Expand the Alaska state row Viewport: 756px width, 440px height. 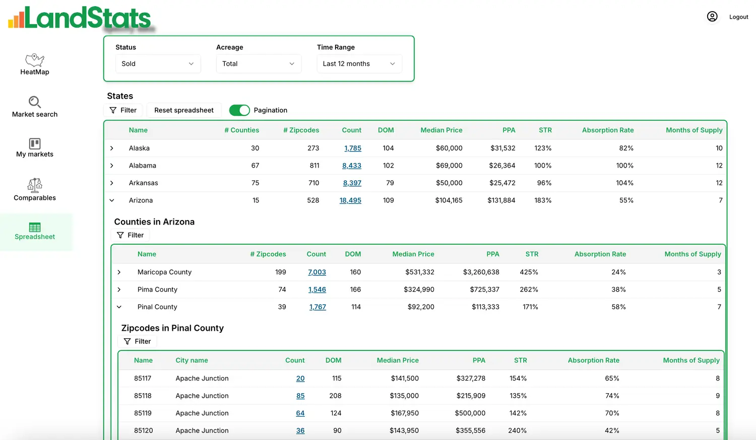[112, 148]
